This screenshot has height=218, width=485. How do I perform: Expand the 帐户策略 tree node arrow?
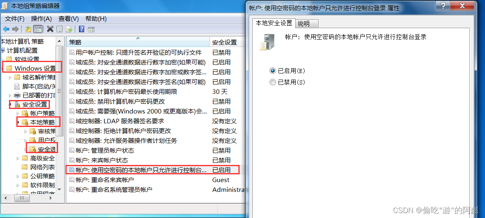pyautogui.click(x=18, y=113)
